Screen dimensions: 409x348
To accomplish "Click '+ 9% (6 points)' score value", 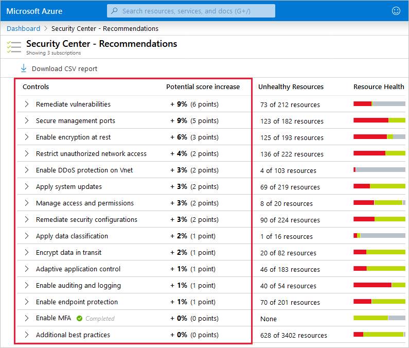I will coord(194,104).
